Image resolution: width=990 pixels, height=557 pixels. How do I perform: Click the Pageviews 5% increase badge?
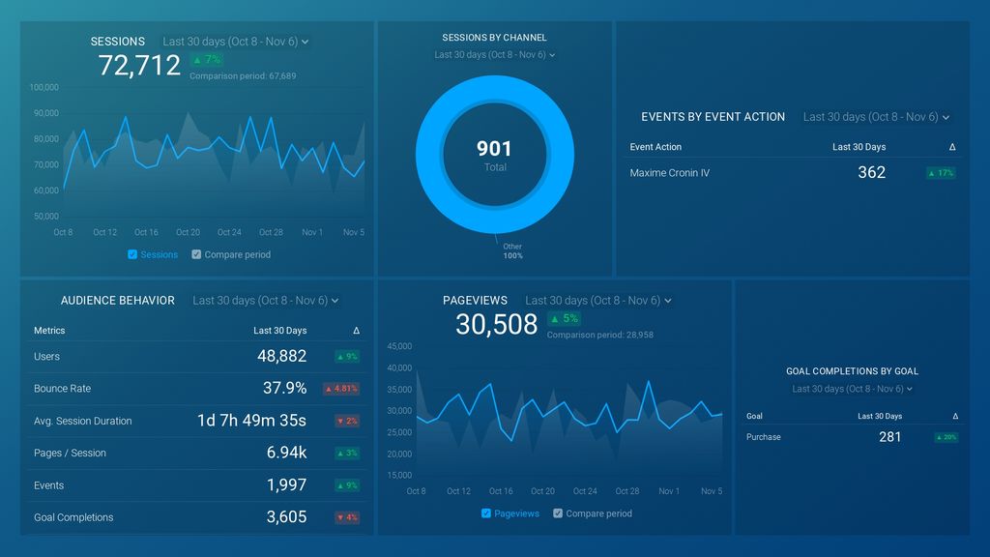point(564,319)
